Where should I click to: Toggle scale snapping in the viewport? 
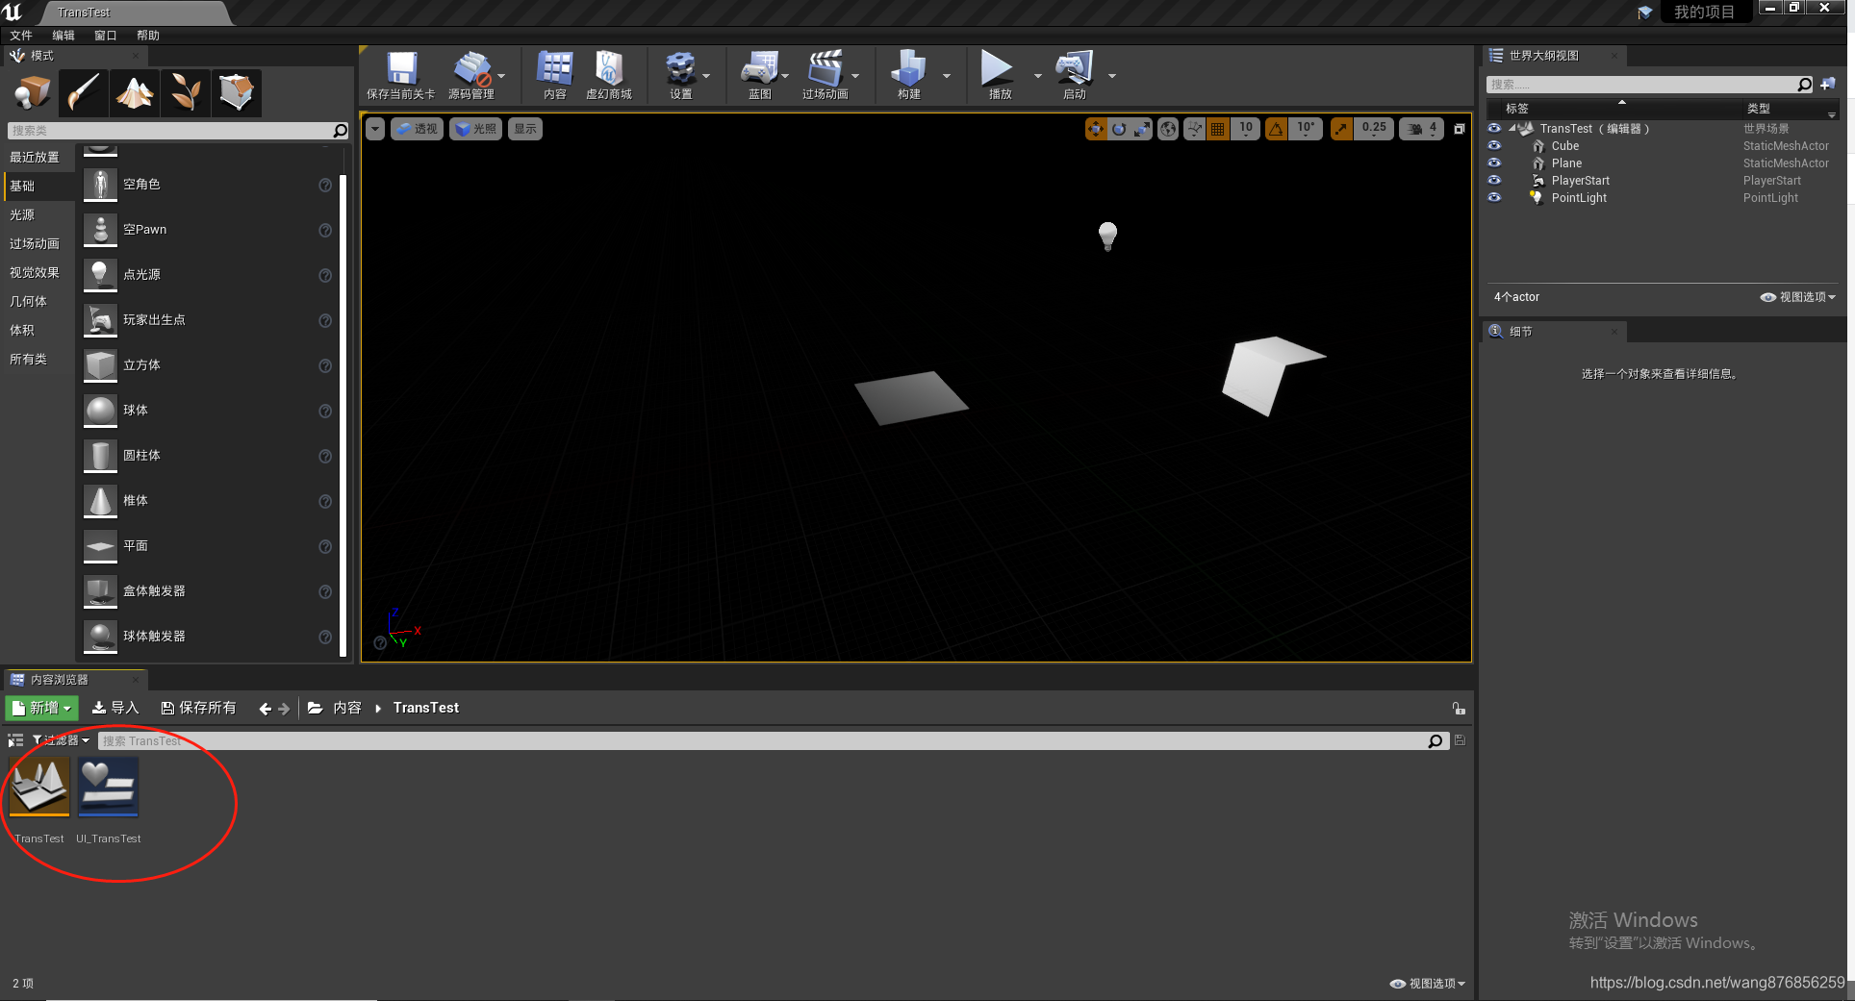tap(1341, 129)
